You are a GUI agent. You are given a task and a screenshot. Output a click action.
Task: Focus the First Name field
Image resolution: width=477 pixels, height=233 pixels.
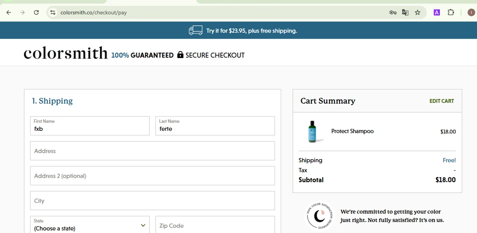(90, 126)
